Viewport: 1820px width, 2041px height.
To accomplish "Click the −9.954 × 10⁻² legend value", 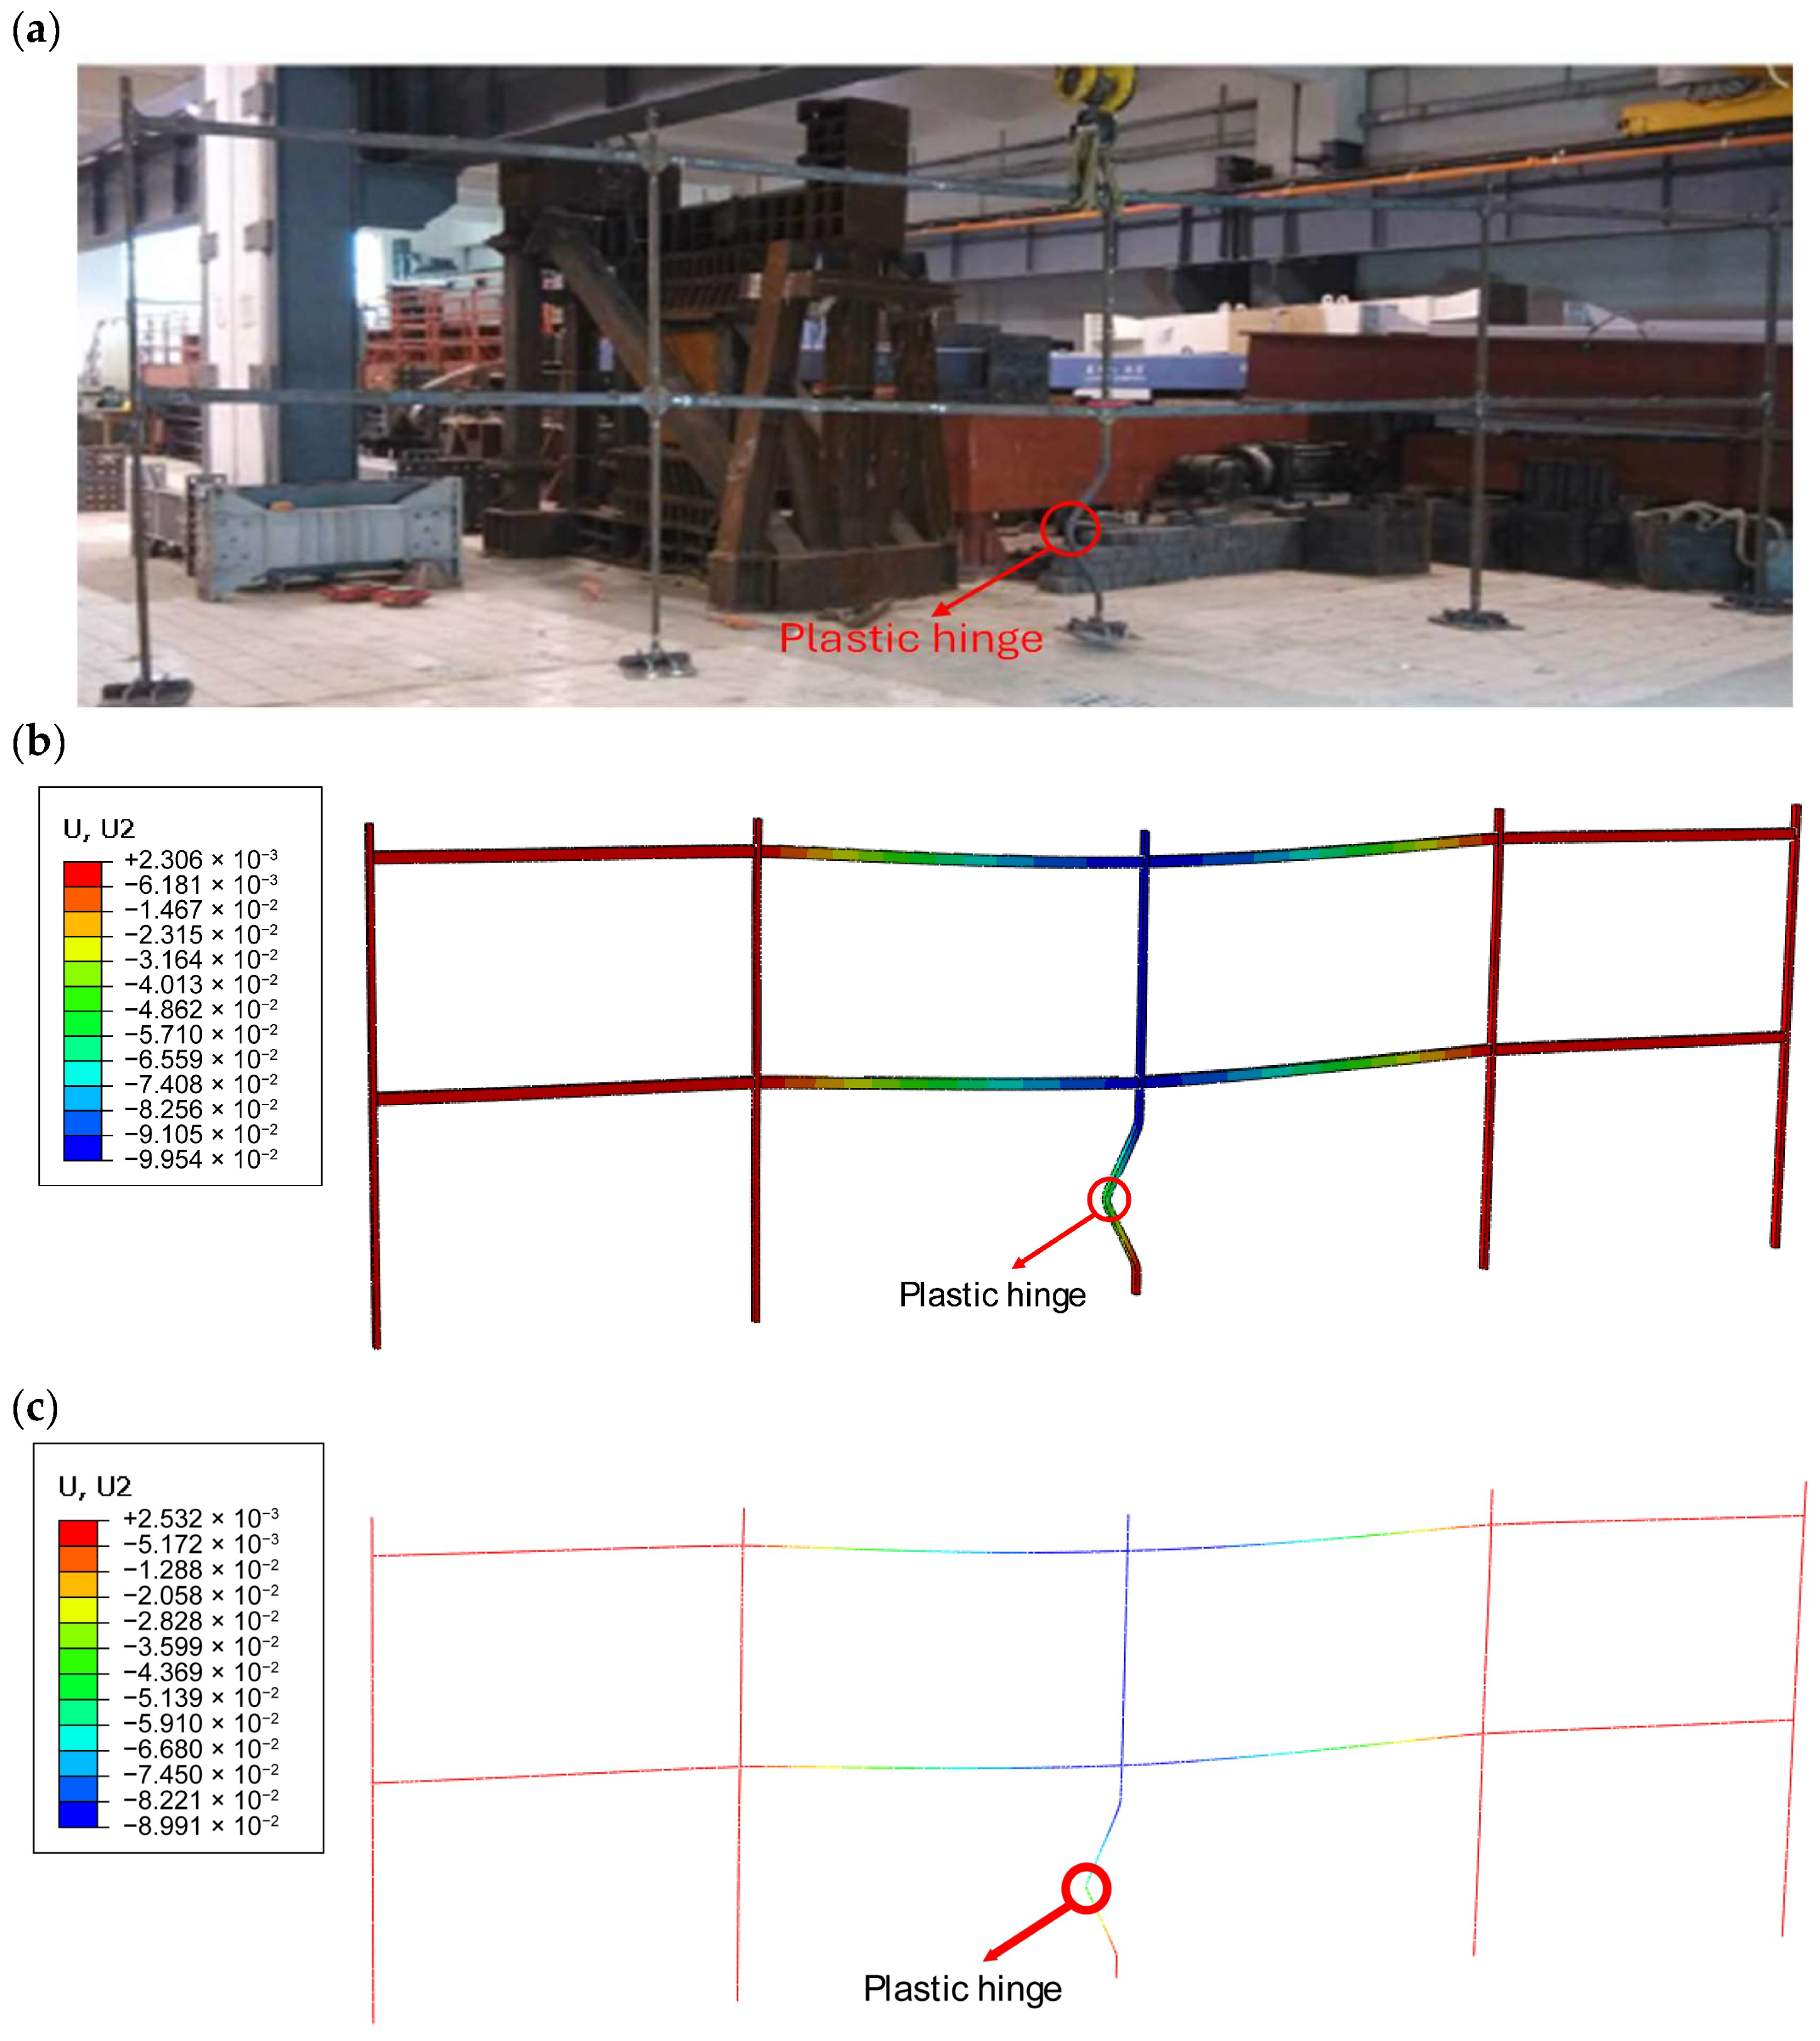I will (200, 1159).
